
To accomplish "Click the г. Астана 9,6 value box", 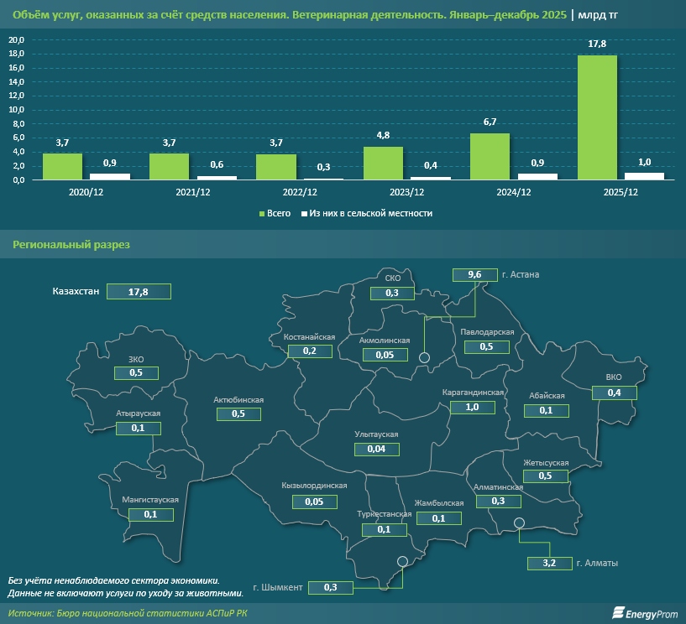I will point(474,275).
